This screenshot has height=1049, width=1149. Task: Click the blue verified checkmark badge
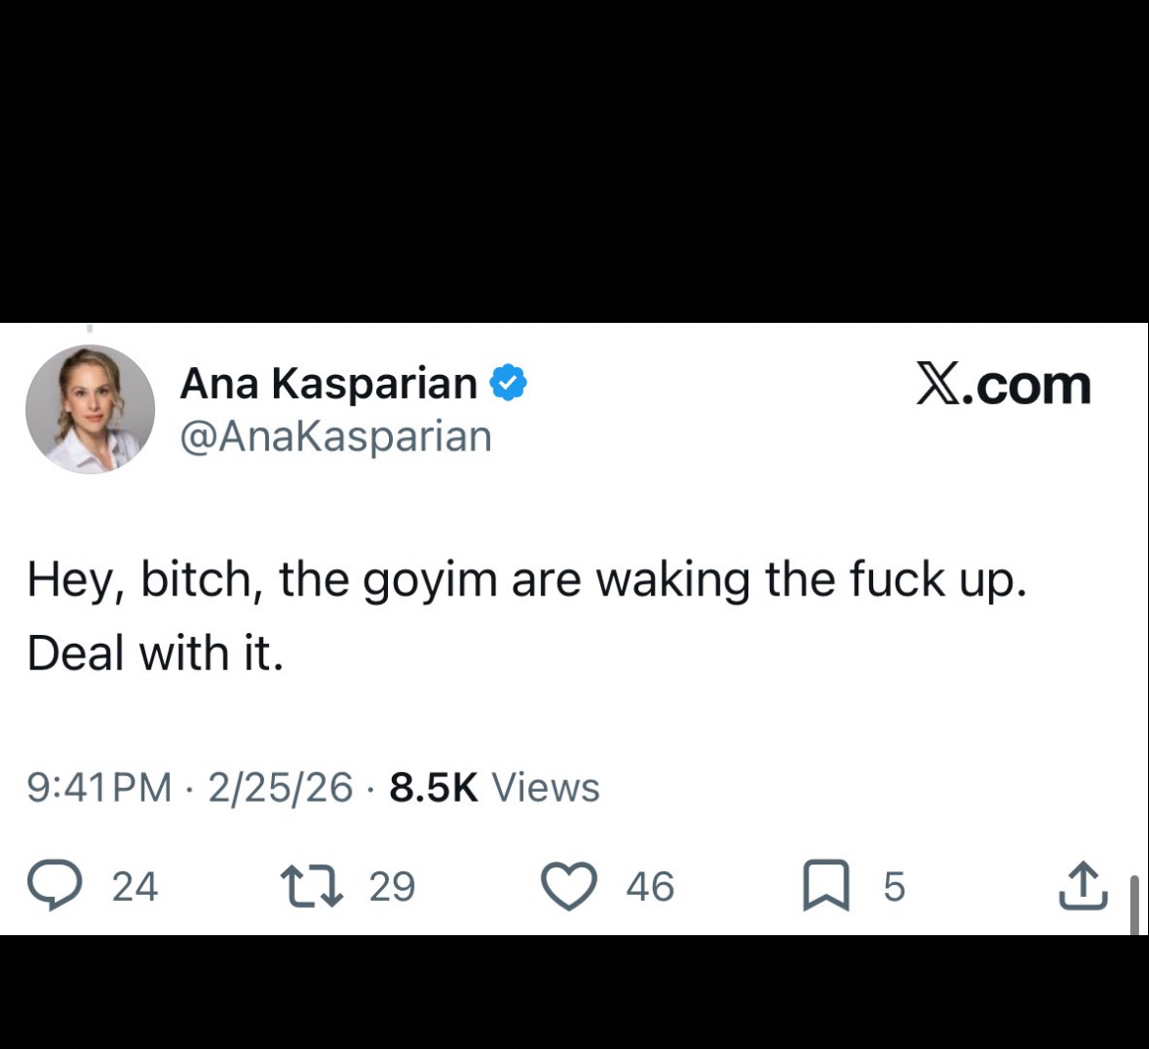pos(509,384)
